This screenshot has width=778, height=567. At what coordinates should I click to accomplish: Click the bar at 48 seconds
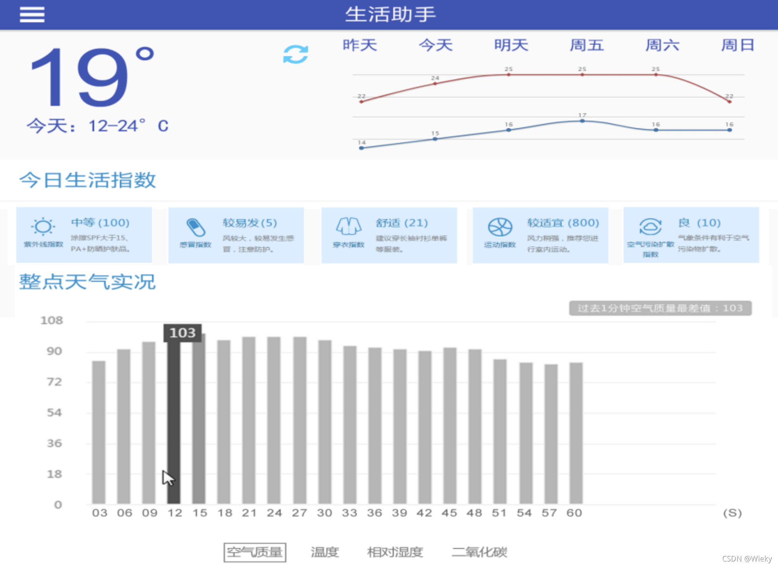click(475, 426)
